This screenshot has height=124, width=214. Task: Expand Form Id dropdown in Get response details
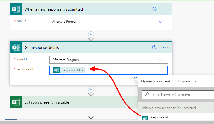160,60
